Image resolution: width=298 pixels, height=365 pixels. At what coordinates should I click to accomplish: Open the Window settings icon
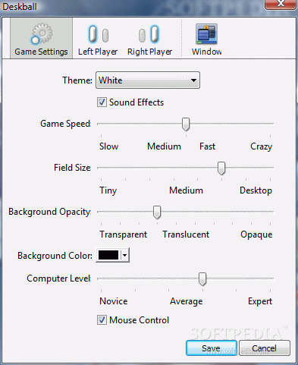[207, 34]
